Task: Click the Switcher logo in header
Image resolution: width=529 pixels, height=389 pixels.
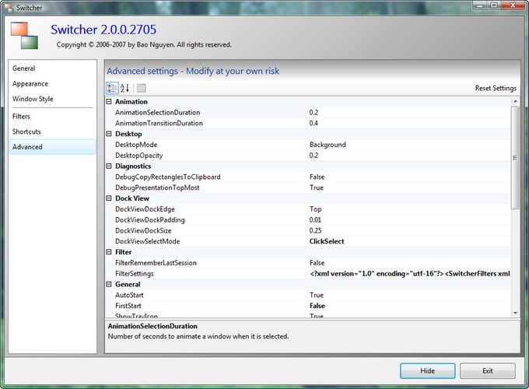Action: pos(24,36)
